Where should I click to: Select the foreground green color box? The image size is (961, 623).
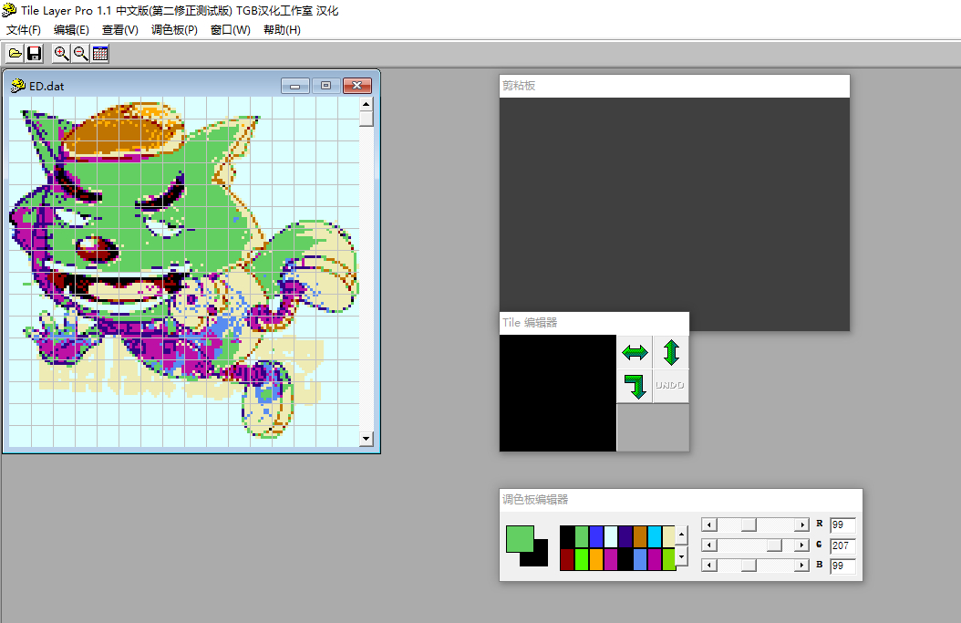(x=519, y=538)
